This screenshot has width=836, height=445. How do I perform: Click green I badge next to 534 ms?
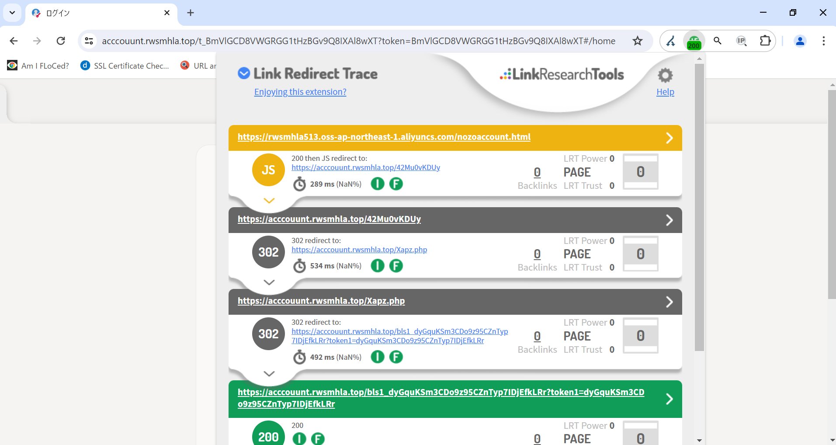point(378,266)
